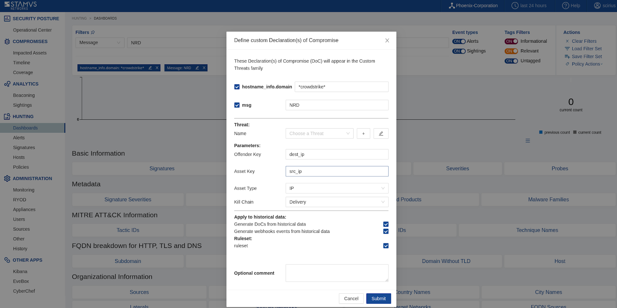
Task: Open the Operational Center page
Action: pyautogui.click(x=32, y=30)
